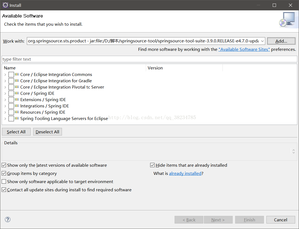Toggle Hide items that are already installed

click(x=152, y=165)
